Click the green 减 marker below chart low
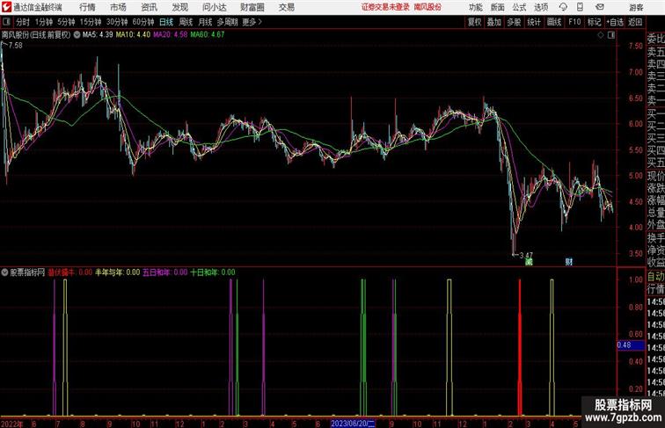665x428 pixels. 529,262
